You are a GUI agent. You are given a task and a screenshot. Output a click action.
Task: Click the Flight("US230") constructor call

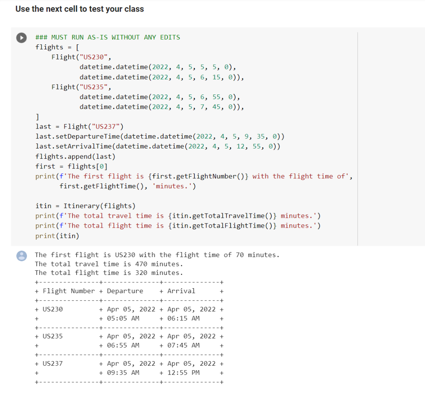[83, 57]
